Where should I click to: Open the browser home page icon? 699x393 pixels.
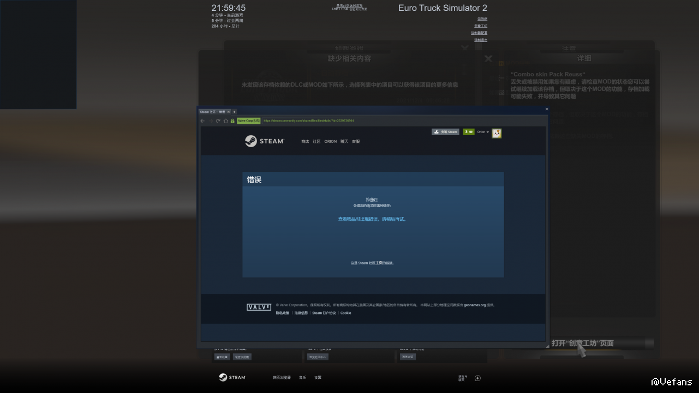(225, 121)
